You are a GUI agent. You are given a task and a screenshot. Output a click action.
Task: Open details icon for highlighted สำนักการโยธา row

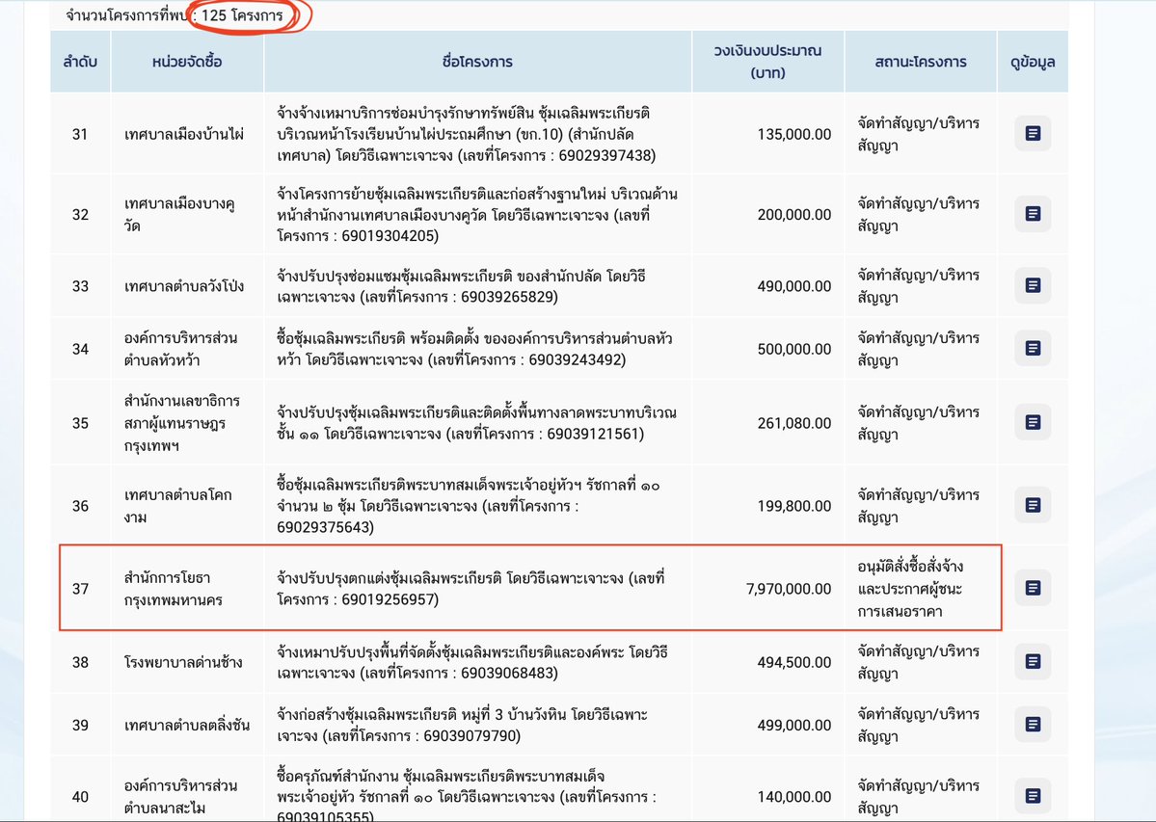(1033, 588)
